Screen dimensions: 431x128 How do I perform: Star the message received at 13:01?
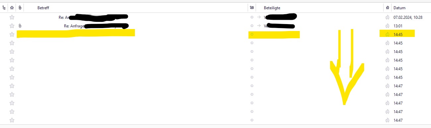12,26
